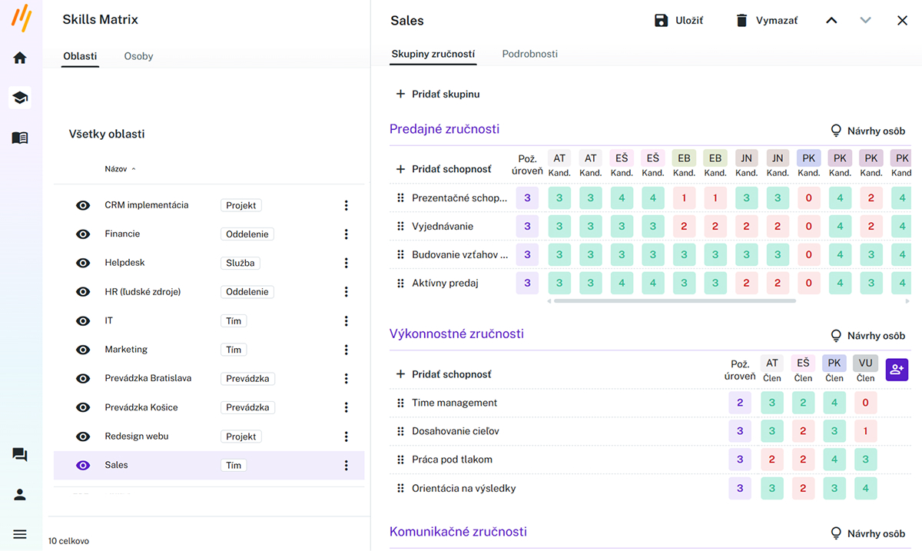Image resolution: width=922 pixels, height=551 pixels.
Task: Hide the Sales area with its eye icon
Action: click(x=83, y=465)
